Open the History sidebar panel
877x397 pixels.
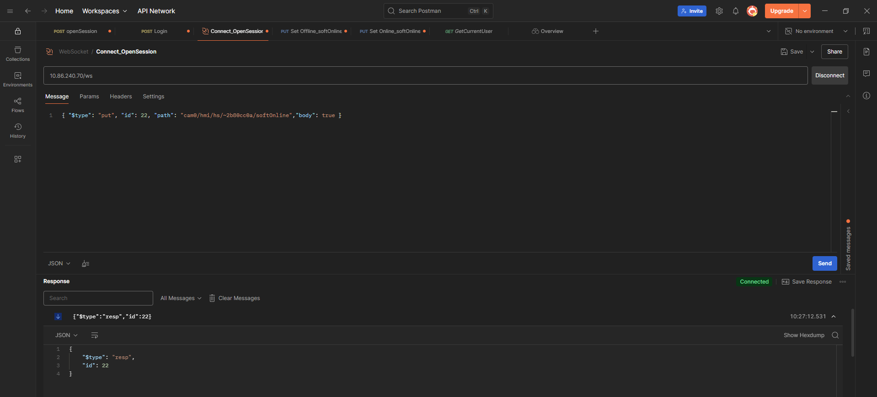coord(18,130)
